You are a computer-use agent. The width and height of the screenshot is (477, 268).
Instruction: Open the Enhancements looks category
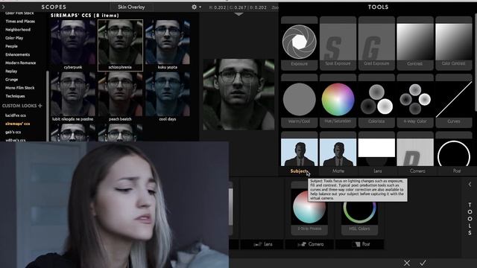click(17, 54)
